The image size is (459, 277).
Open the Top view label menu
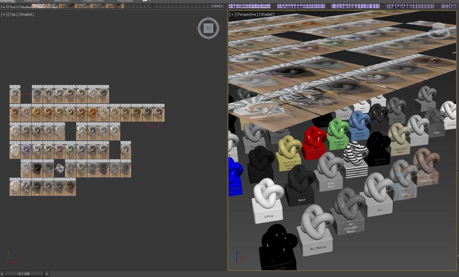12,14
